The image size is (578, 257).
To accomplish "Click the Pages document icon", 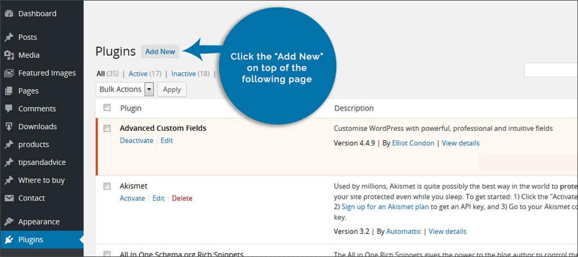I will (x=9, y=91).
